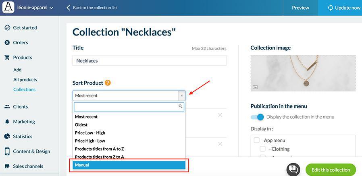Check the Clothing checkbox
362x176 pixels.
point(262,149)
